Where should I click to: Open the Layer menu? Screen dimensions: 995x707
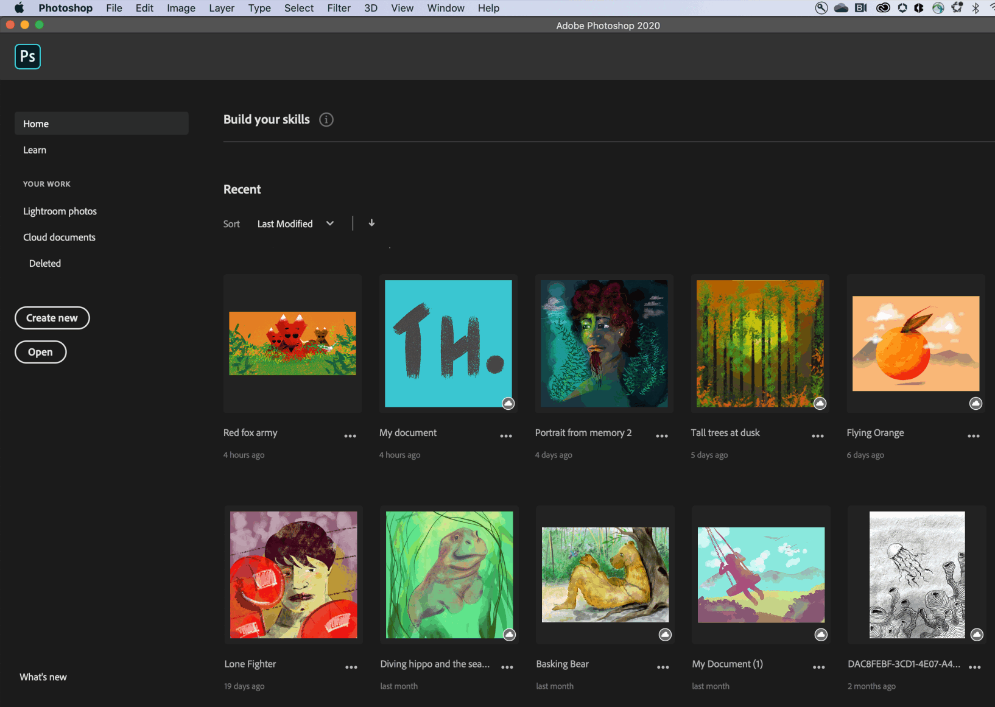coord(222,8)
